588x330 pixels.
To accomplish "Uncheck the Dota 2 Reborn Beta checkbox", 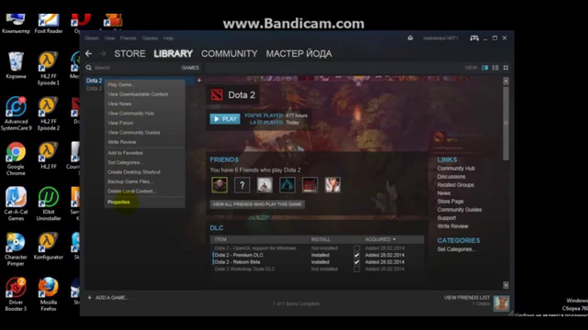I will click(356, 262).
